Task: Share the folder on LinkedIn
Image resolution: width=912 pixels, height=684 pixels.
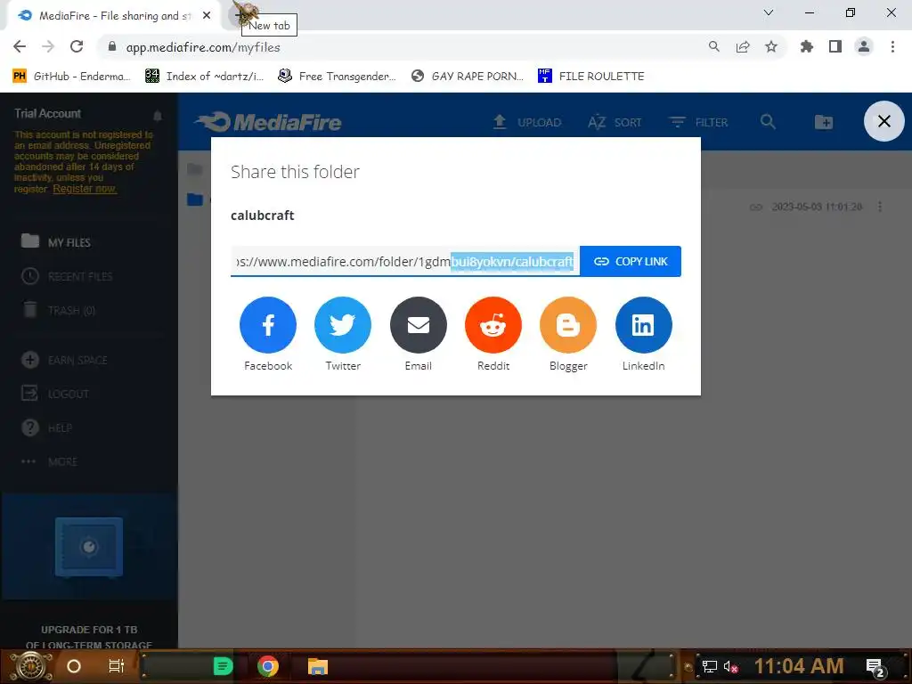Action: pos(643,324)
